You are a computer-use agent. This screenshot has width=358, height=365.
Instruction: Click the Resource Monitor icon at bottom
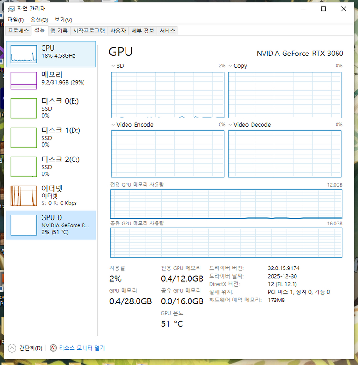[x=53, y=348]
